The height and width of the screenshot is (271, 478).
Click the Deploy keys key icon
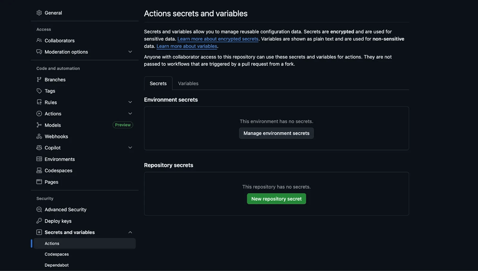pos(39,221)
